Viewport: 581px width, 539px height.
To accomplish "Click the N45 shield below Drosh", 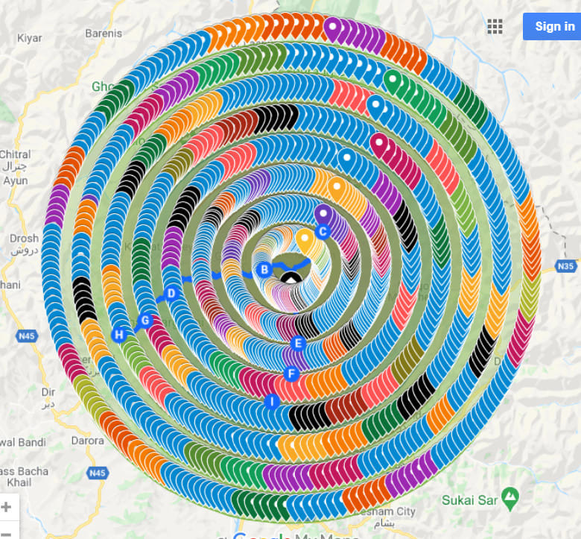I will (x=27, y=336).
